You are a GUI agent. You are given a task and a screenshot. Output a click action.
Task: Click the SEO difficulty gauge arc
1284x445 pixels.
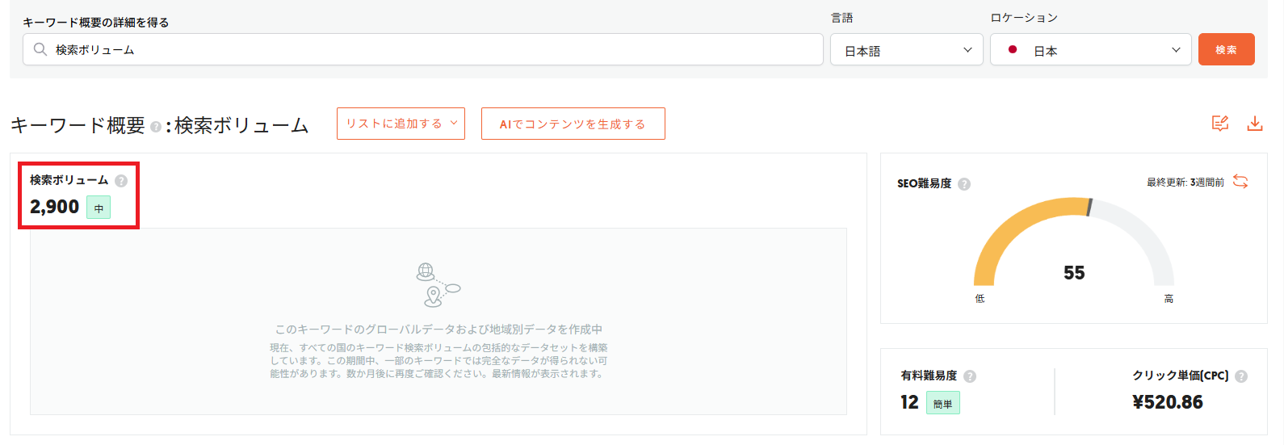(x=1073, y=241)
